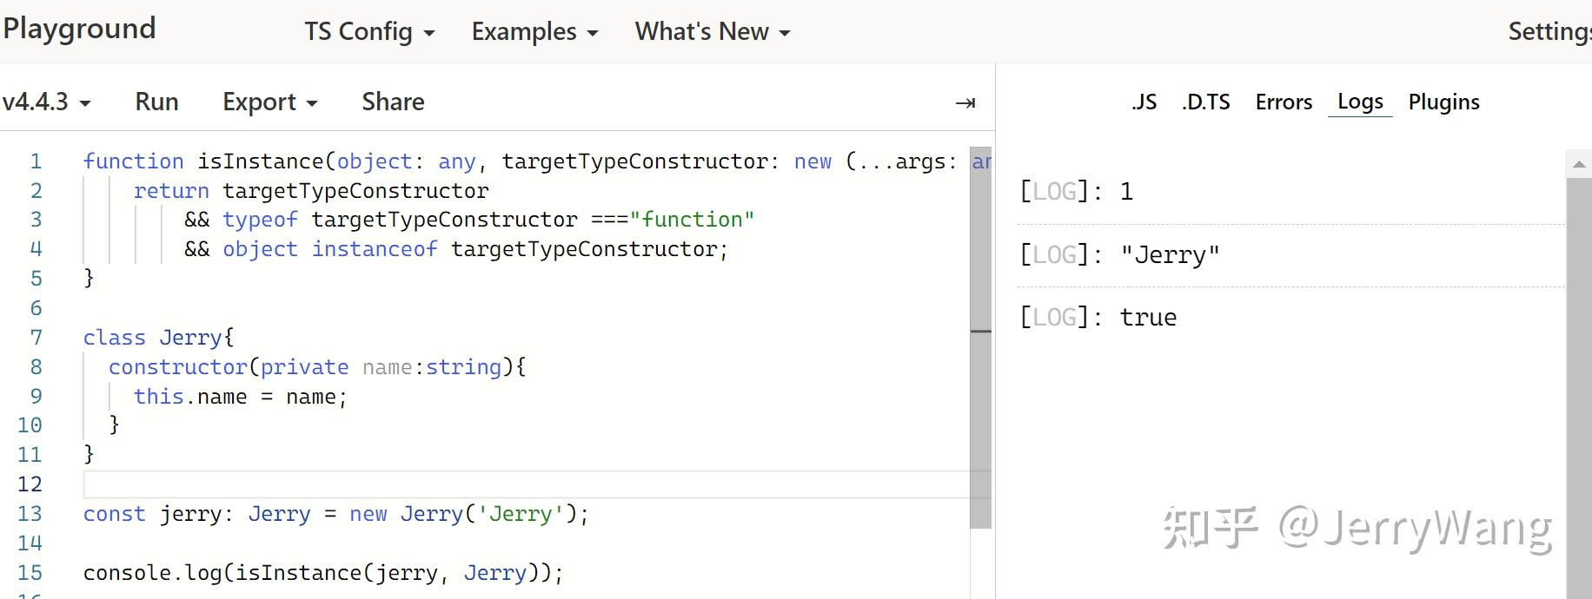
Task: Open the Export dropdown menu
Action: pyautogui.click(x=269, y=102)
